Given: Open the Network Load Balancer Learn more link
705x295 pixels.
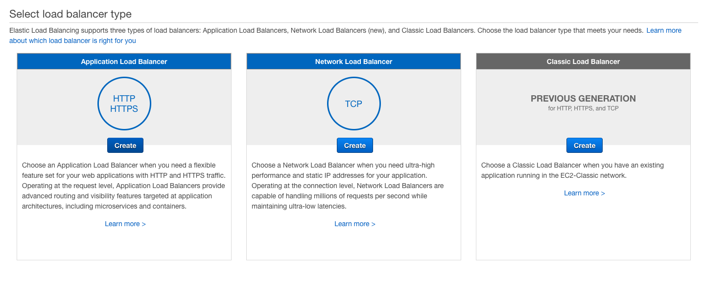Looking at the screenshot, I should pyautogui.click(x=354, y=223).
